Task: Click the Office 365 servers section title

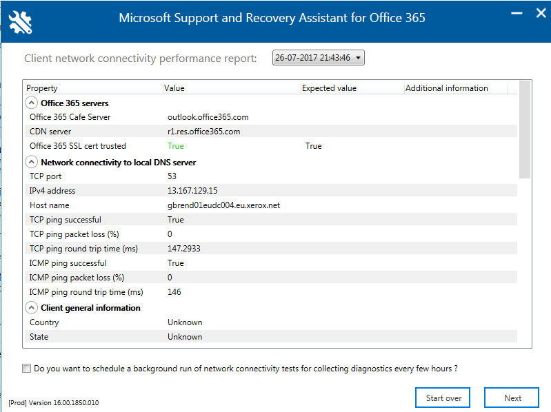Action: 74,103
